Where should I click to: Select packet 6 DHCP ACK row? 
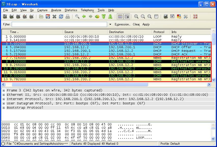106,54
